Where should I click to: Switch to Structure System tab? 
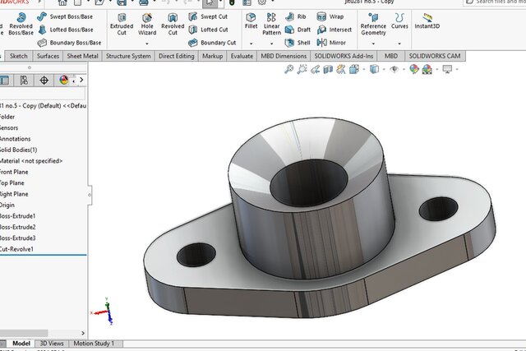coord(128,56)
